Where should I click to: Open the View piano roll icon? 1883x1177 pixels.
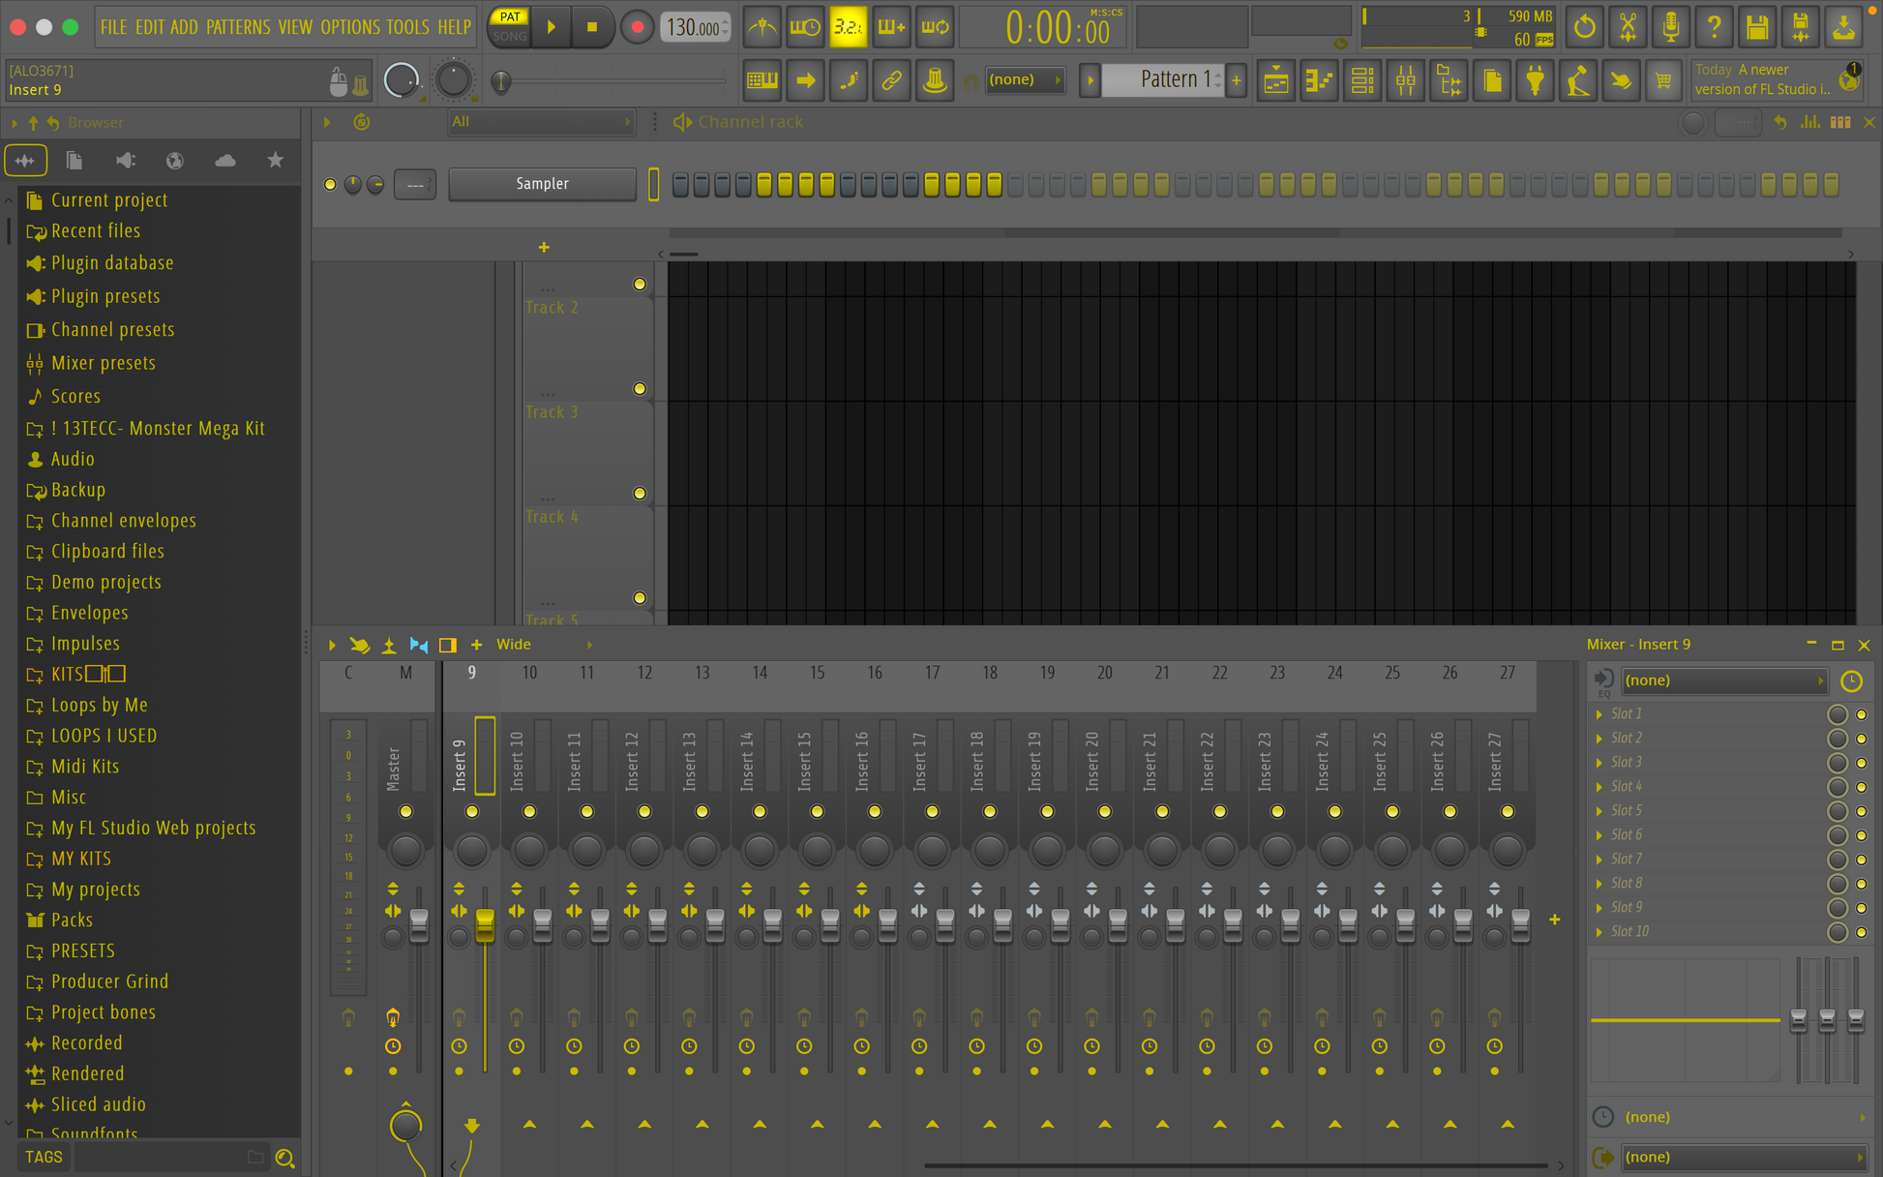[x=1319, y=80]
